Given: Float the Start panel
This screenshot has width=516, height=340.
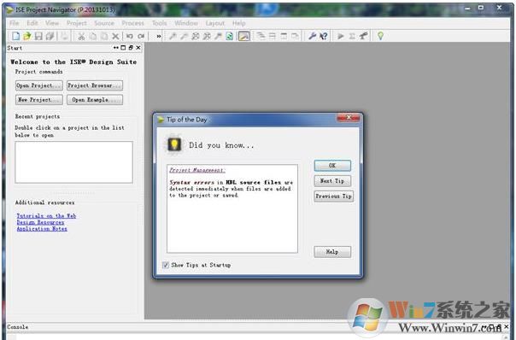Looking at the screenshot, I should tap(131, 48).
